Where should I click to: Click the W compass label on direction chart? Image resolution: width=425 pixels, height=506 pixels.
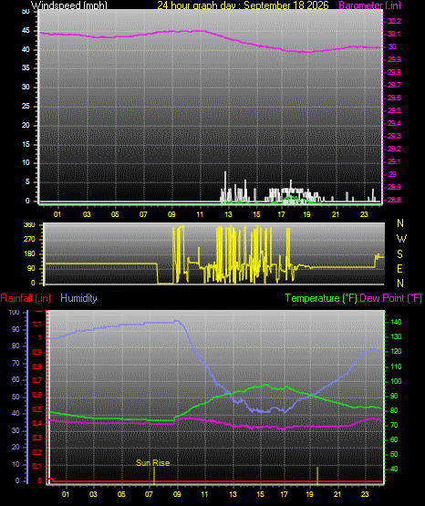(x=401, y=239)
